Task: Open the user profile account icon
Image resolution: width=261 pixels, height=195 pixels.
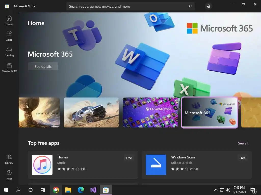Action: [x=208, y=6]
